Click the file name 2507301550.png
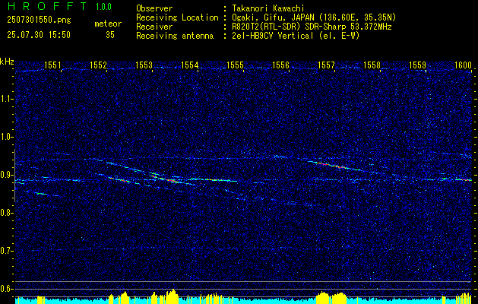 tap(39, 21)
